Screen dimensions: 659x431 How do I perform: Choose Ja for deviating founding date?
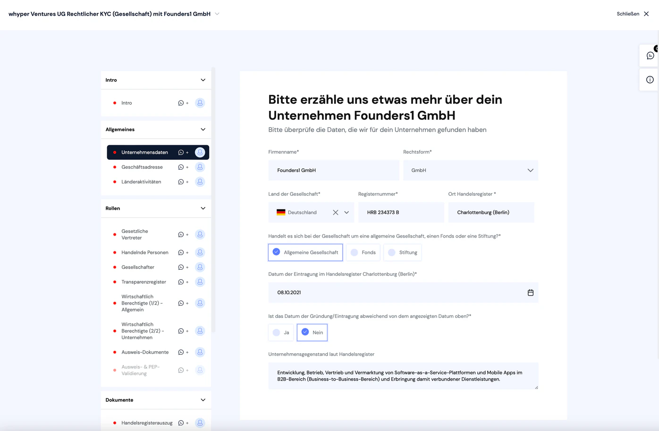[281, 332]
